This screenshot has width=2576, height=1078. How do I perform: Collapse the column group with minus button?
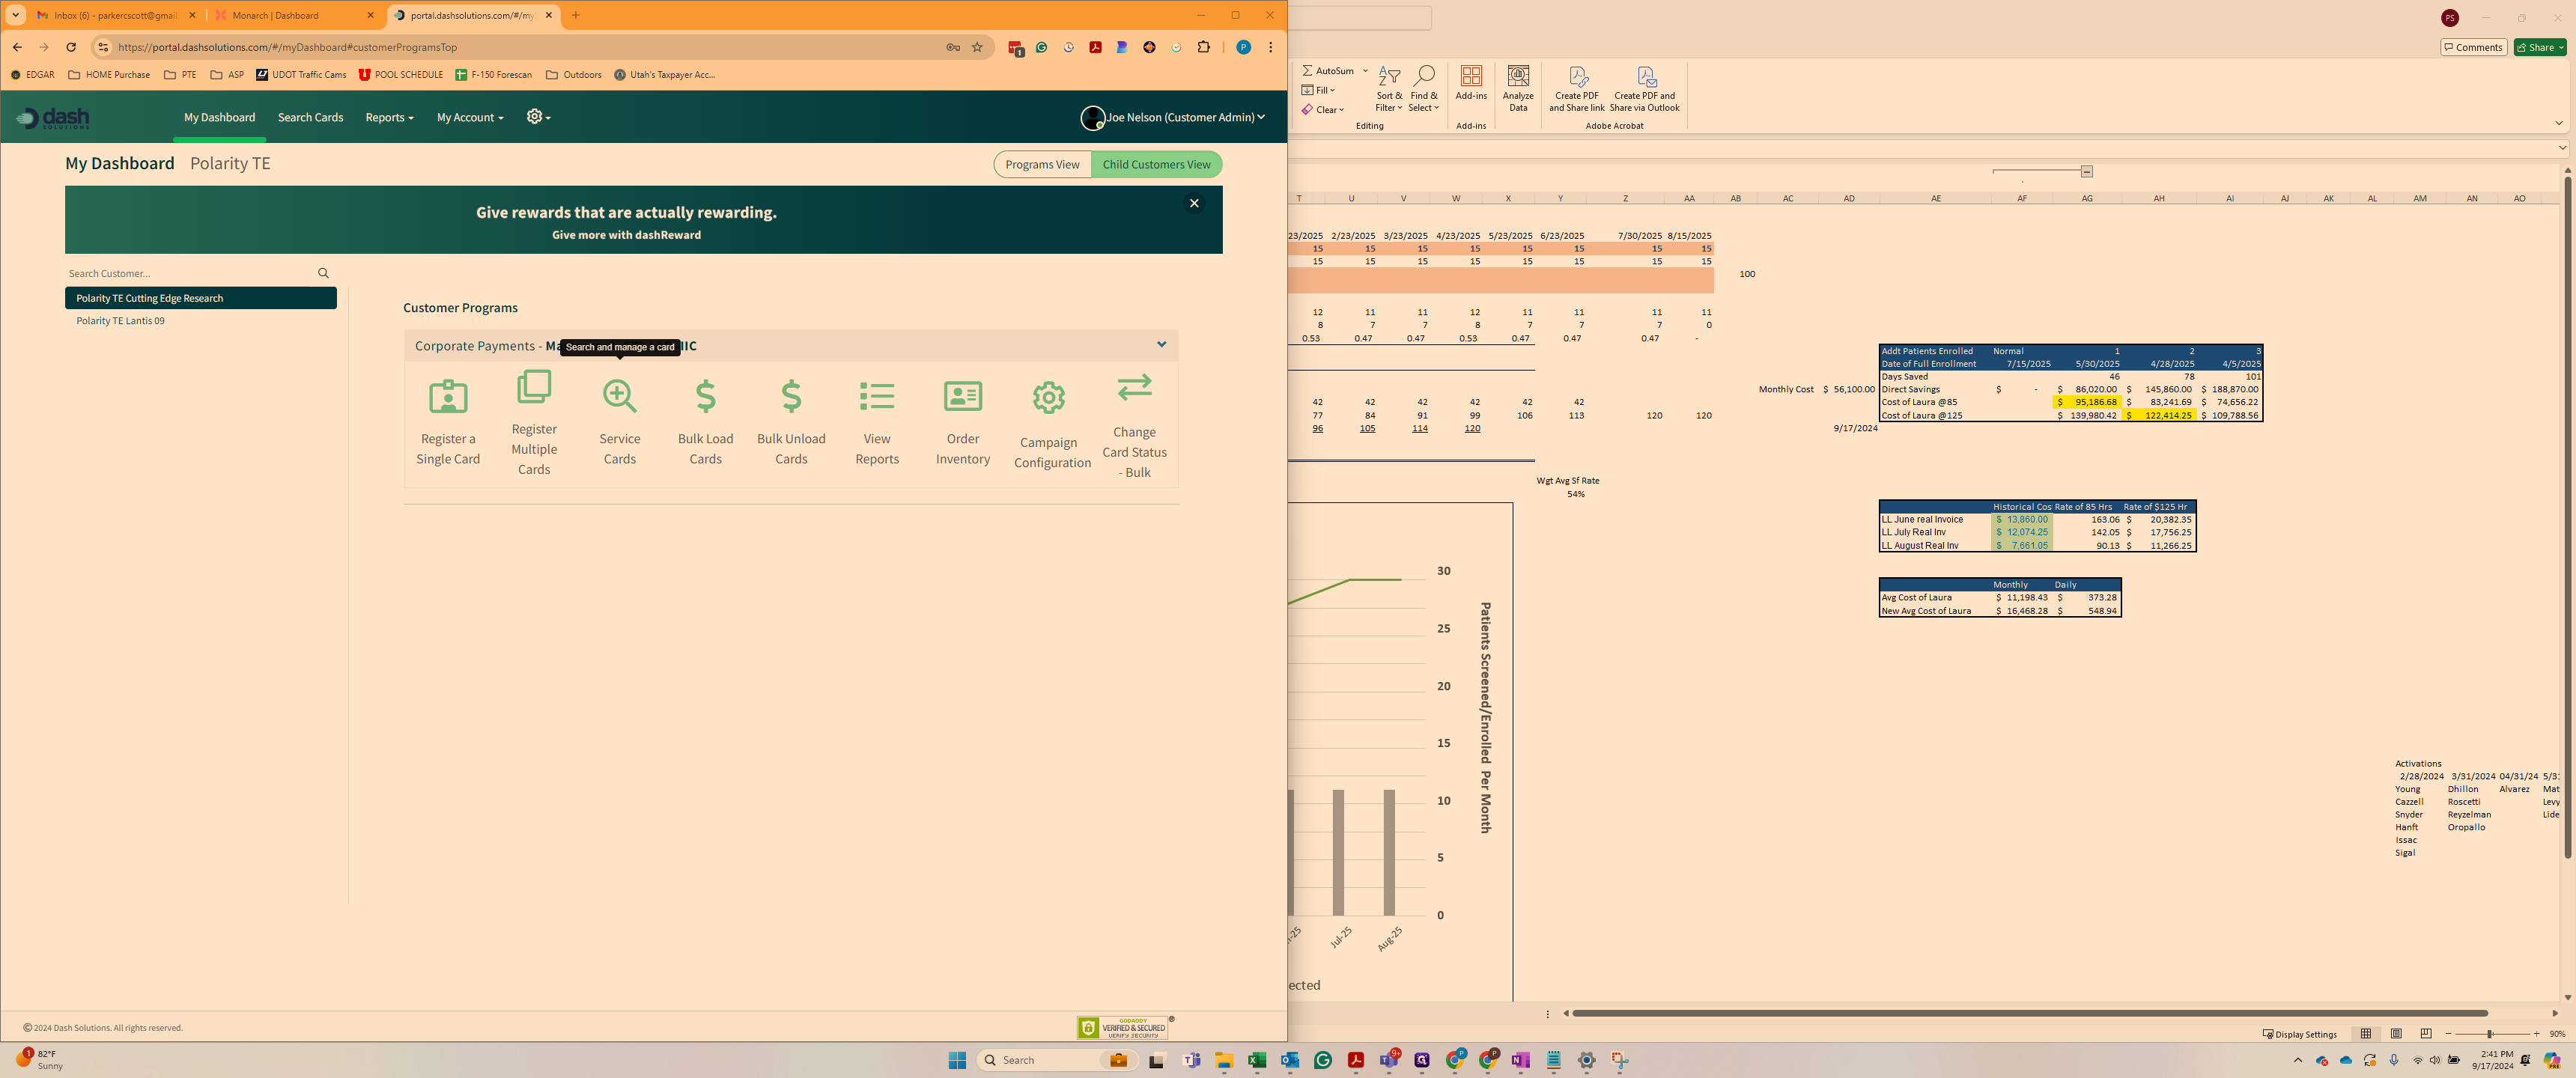[2087, 172]
